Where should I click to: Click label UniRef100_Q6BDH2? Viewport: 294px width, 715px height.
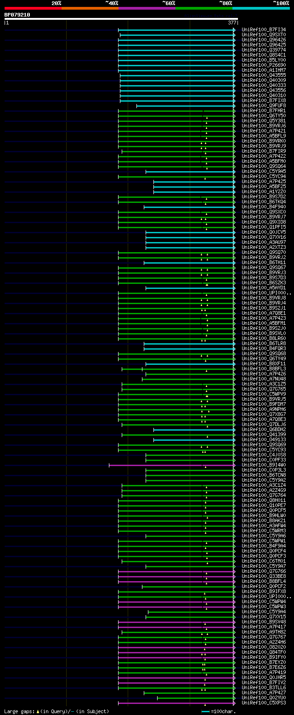point(264,430)
